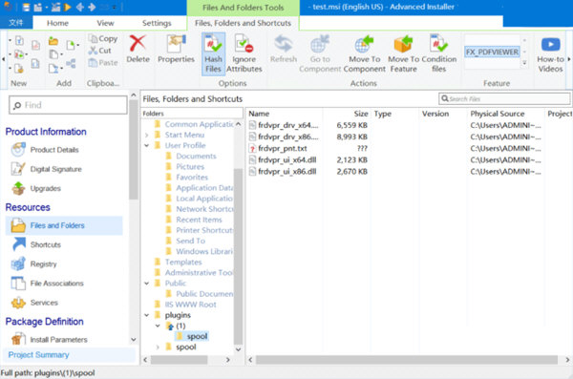Click the Save icon in quick access toolbar
The image size is (573, 379).
tap(27, 8)
